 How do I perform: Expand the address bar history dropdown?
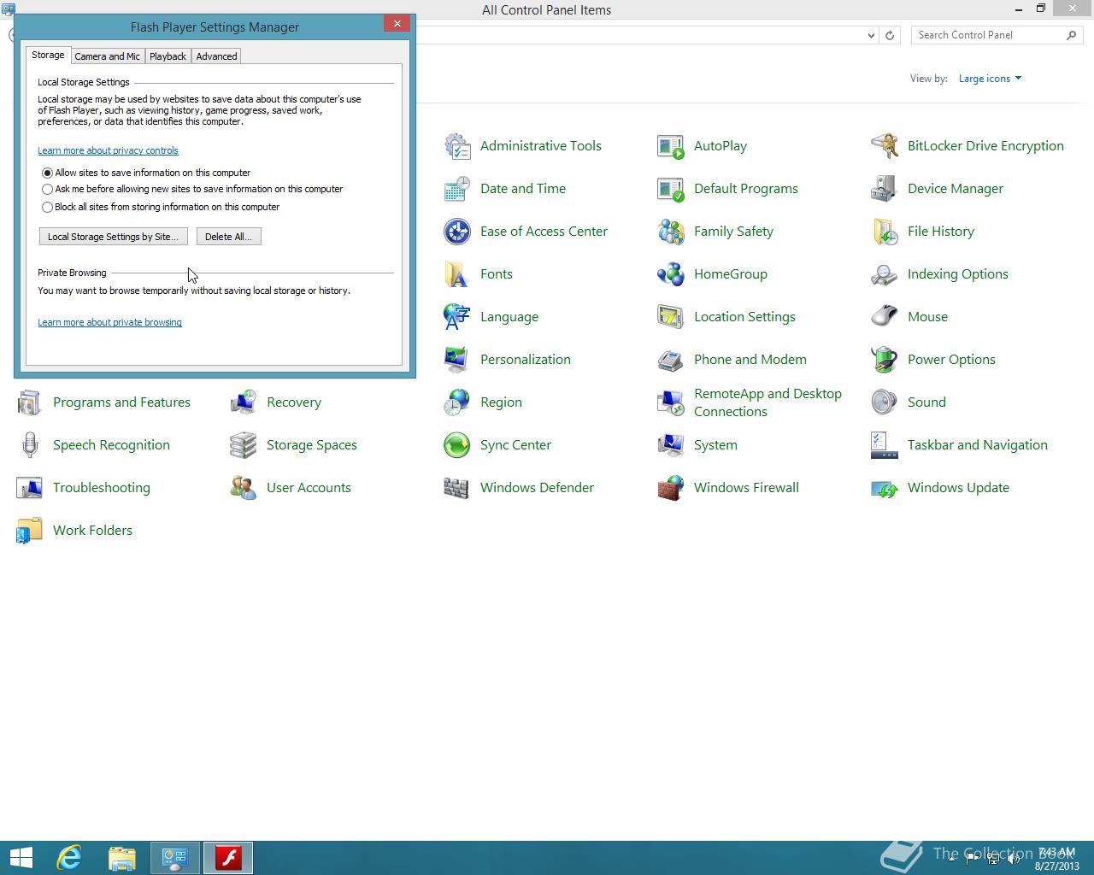tap(871, 35)
